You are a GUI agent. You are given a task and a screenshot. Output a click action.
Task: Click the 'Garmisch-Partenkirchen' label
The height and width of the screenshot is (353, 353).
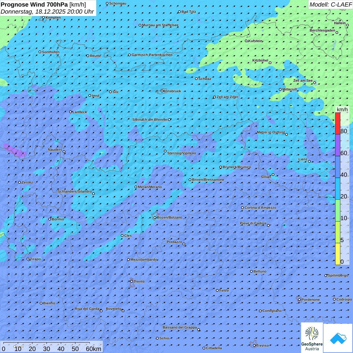152,55
